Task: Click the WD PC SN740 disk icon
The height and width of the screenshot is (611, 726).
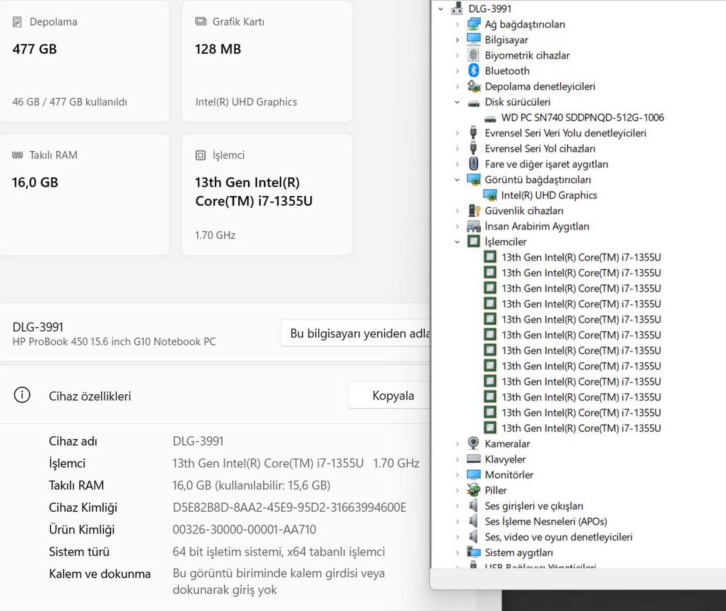Action: [x=490, y=119]
